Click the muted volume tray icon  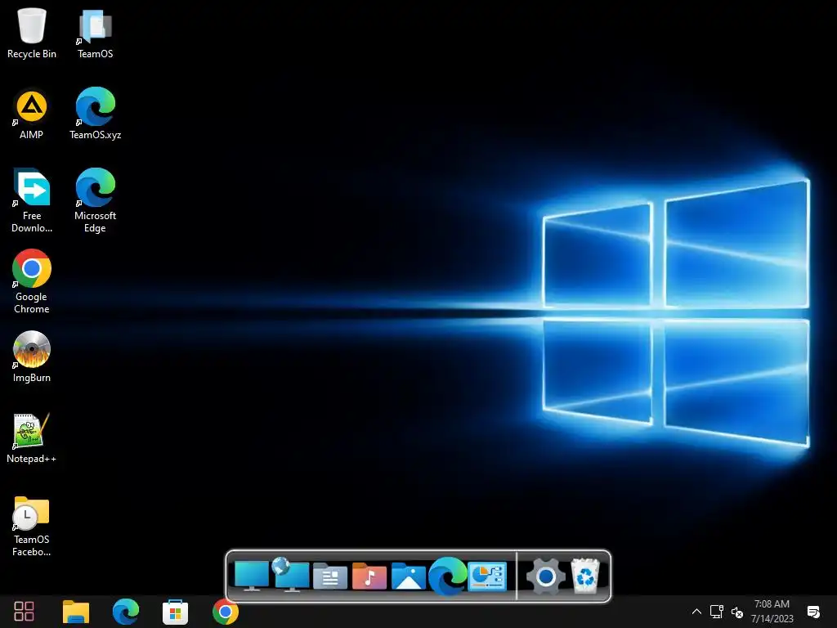pos(737,612)
